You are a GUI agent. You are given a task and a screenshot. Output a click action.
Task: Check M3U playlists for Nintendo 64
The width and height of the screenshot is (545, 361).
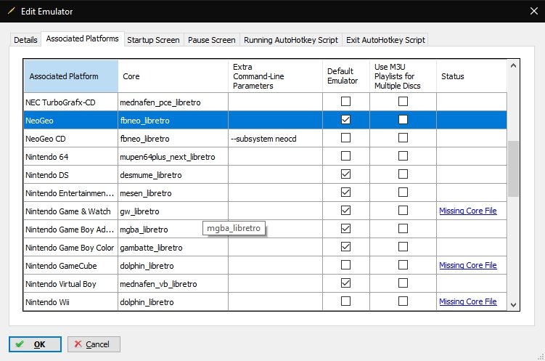tap(403, 156)
